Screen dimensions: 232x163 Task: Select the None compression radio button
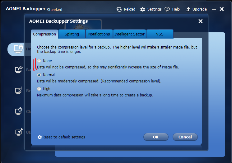click(39, 61)
